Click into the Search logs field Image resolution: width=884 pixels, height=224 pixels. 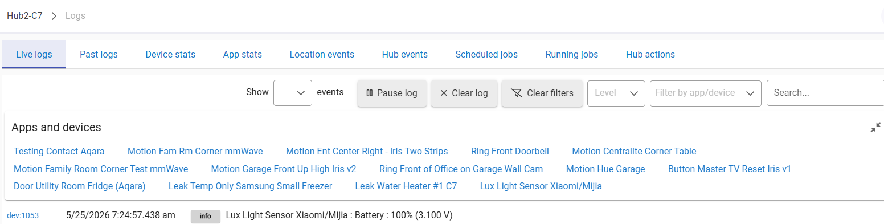coord(825,93)
